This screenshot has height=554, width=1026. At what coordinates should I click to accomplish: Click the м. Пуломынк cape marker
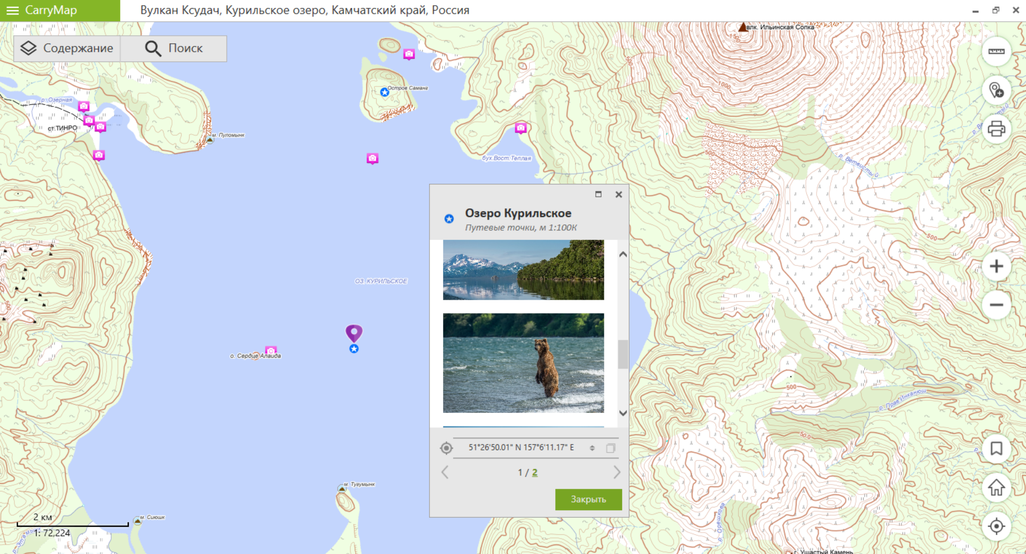[x=210, y=139]
